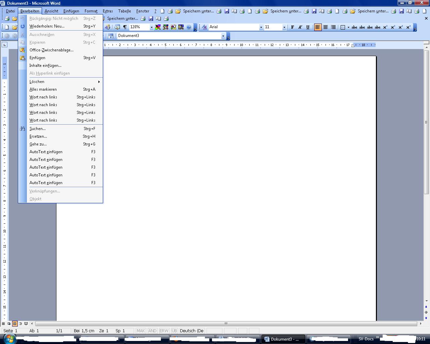Click the document map icon left of the pilcrow
430x344 pixels.
pos(117,27)
